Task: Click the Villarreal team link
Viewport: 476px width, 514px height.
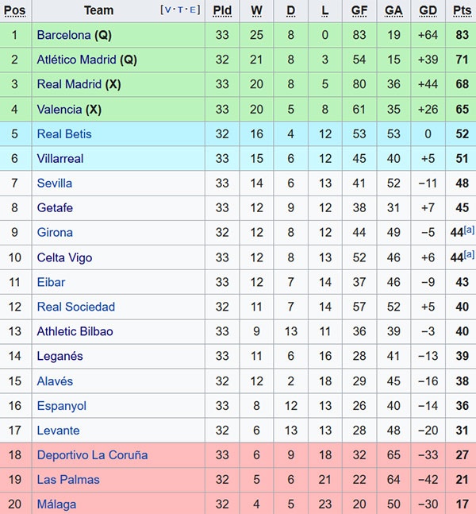Action: point(60,158)
